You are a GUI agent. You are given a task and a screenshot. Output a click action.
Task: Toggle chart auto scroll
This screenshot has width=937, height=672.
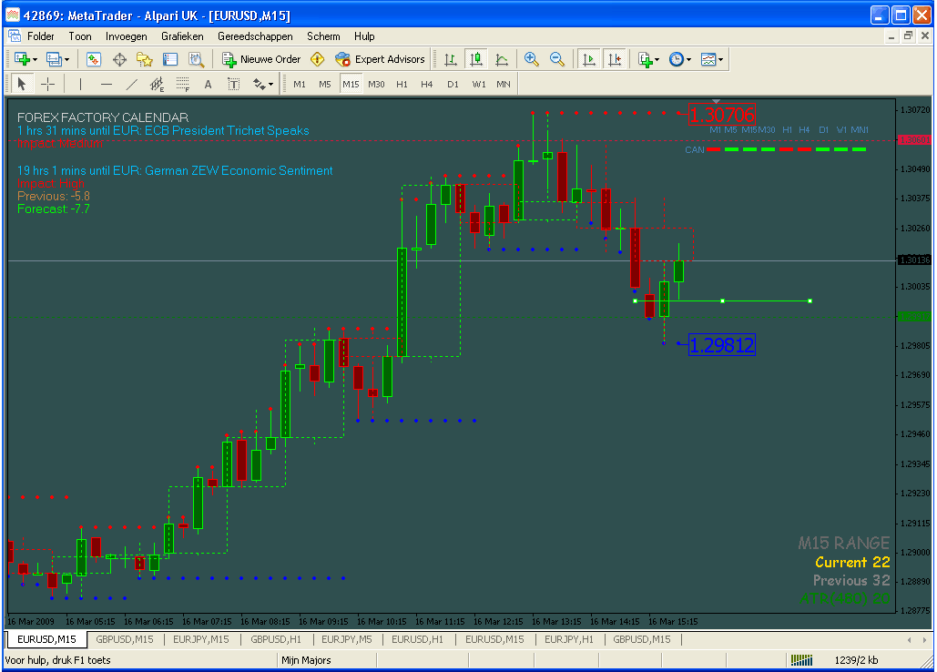589,59
